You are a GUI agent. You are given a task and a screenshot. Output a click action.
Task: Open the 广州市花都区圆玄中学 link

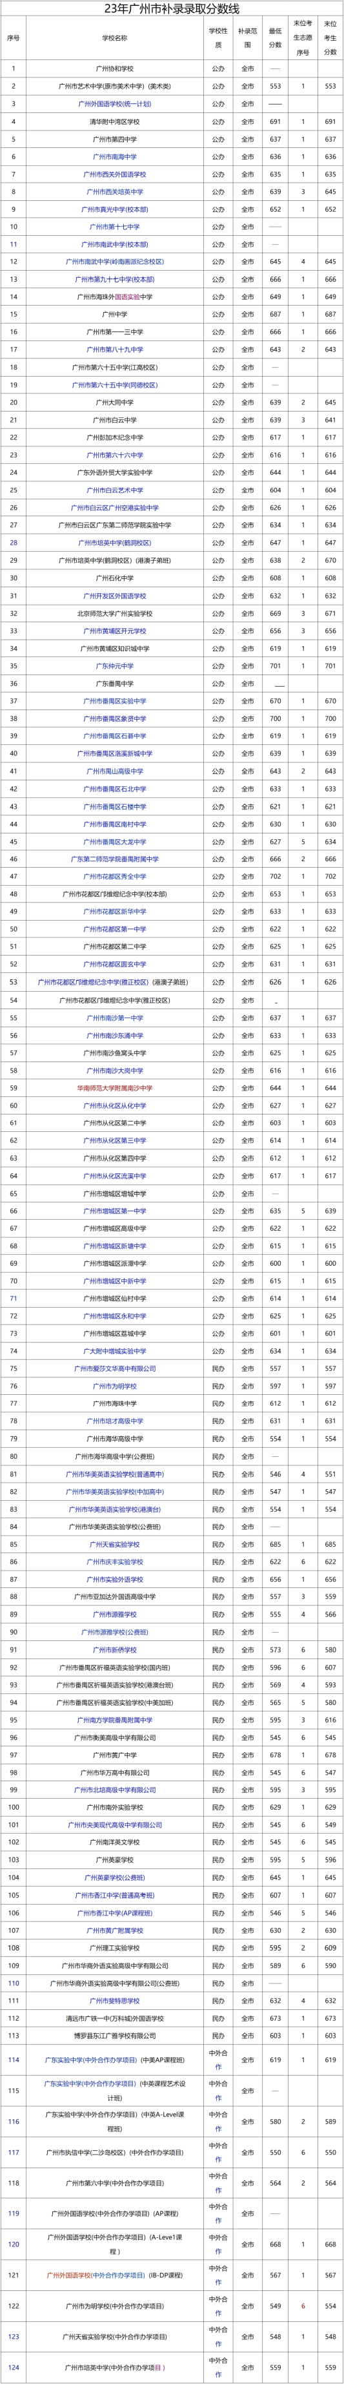click(115, 965)
